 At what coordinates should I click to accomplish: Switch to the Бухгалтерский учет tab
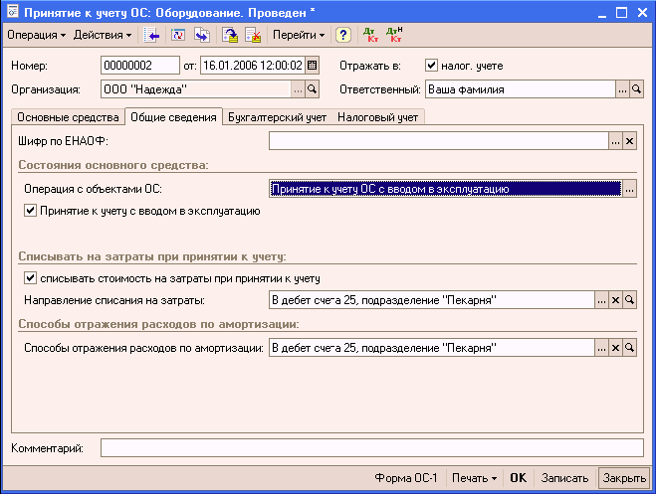pos(277,117)
